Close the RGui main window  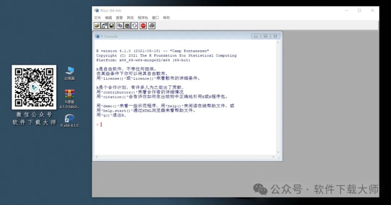coord(373,10)
